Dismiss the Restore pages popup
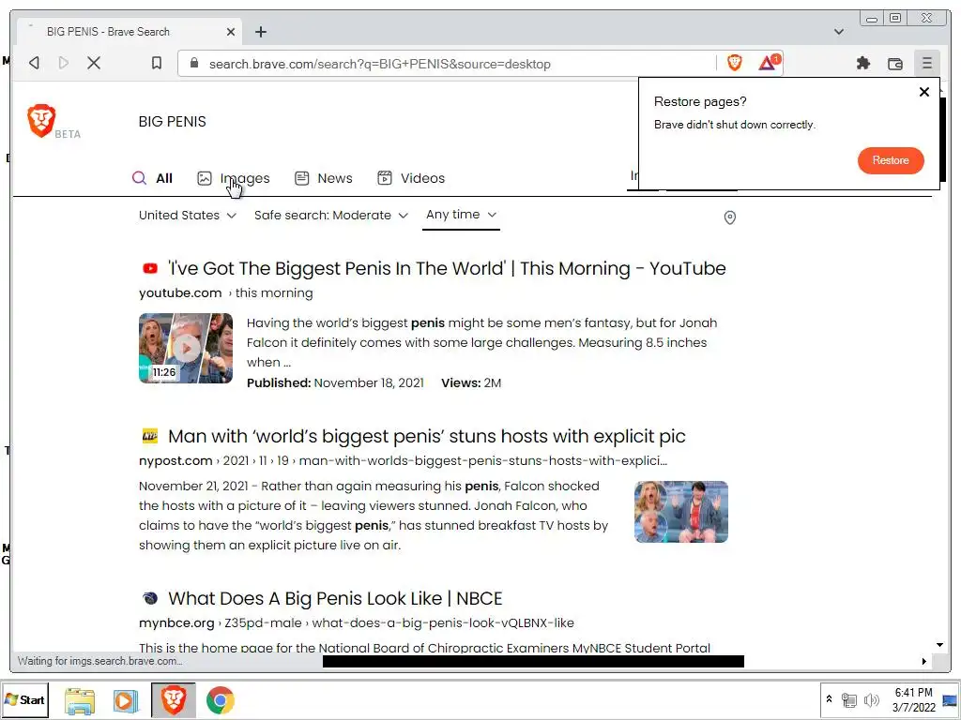961x720 pixels. (924, 92)
